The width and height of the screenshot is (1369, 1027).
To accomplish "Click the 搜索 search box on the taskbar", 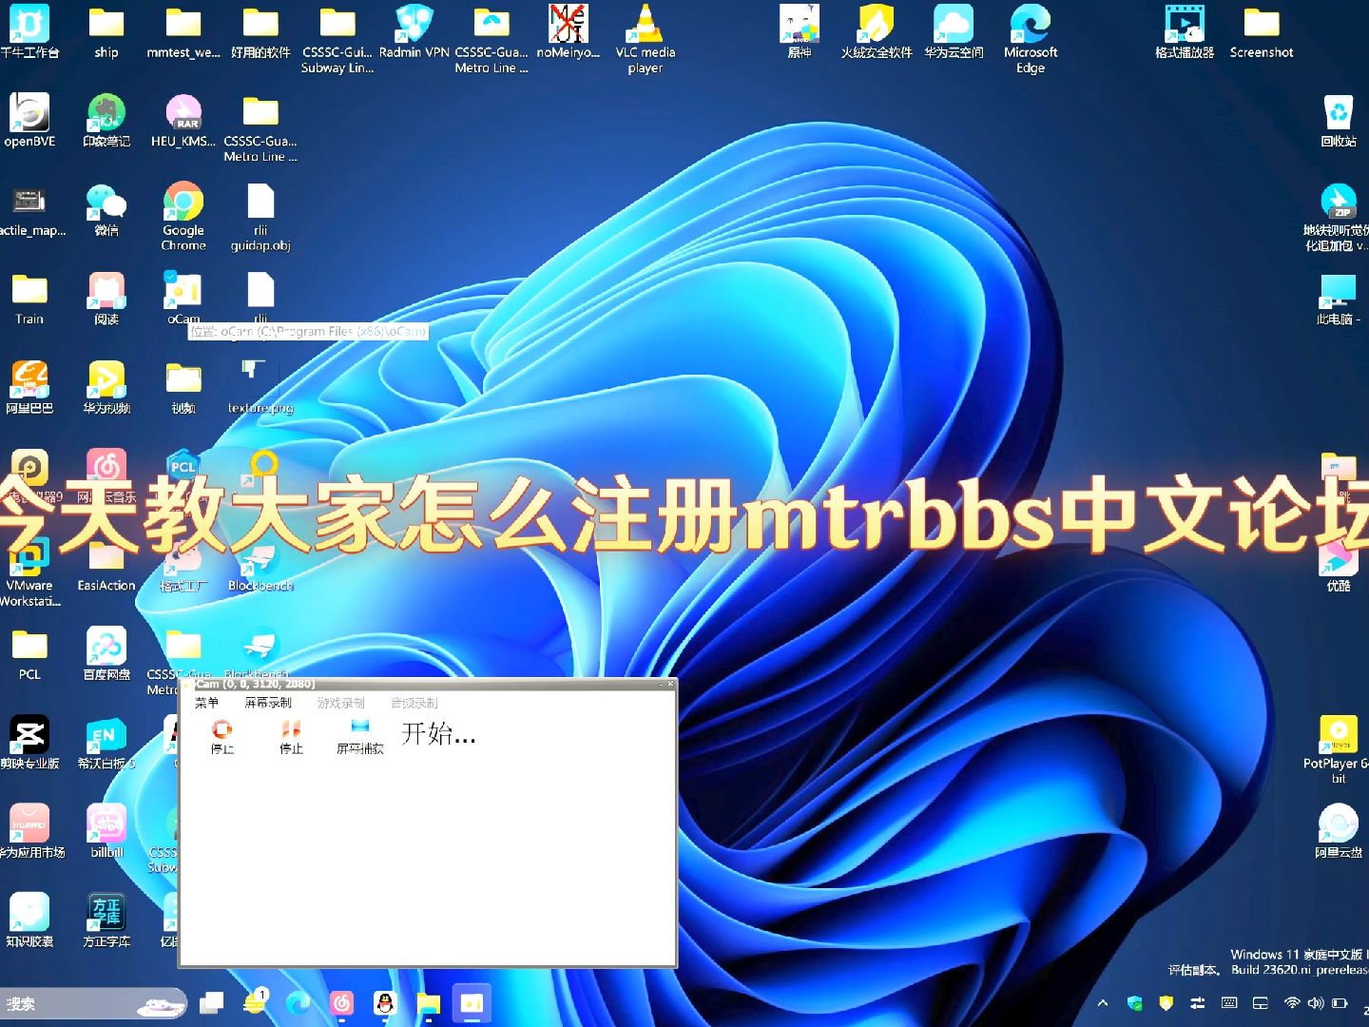I will point(94,1003).
